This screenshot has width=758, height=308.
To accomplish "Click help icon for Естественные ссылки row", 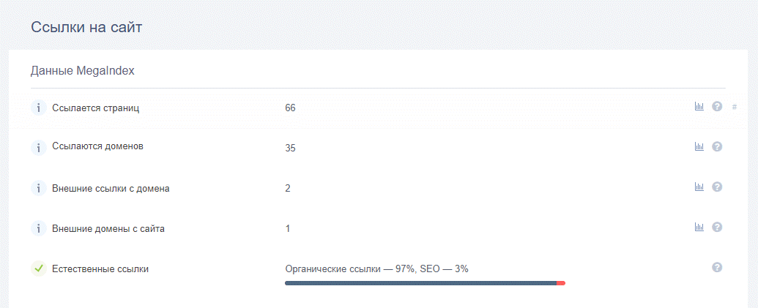I will coord(718,267).
